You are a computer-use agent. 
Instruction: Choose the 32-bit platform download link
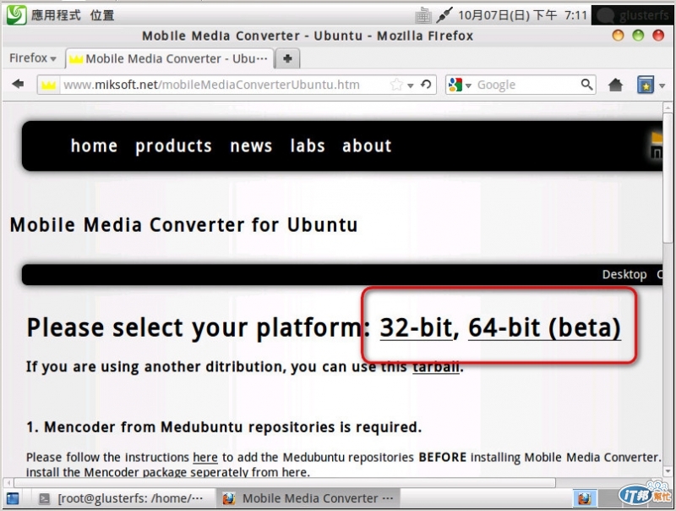(416, 327)
